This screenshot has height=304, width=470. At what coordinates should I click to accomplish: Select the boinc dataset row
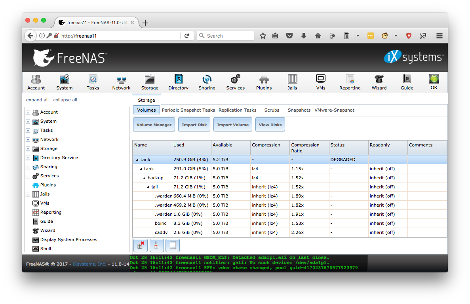[x=289, y=223]
